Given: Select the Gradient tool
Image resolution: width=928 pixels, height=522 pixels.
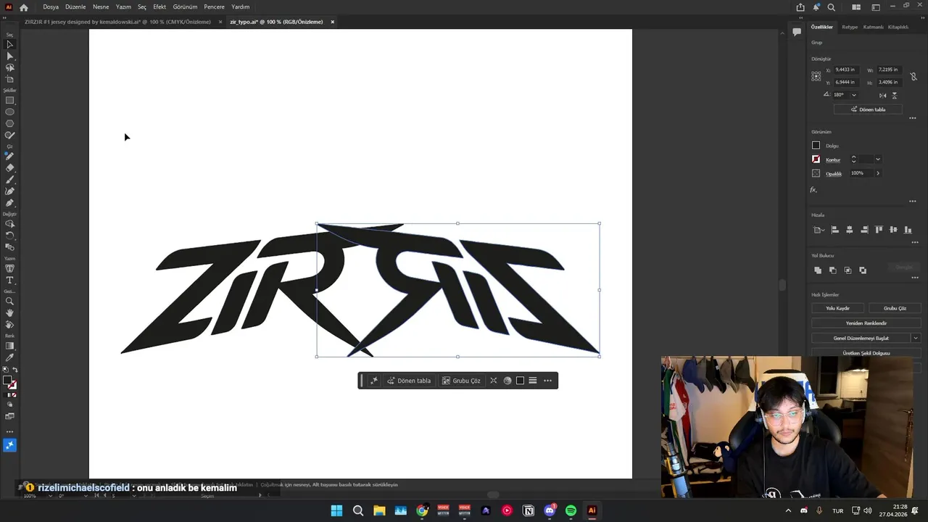Looking at the screenshot, I should (x=9, y=346).
